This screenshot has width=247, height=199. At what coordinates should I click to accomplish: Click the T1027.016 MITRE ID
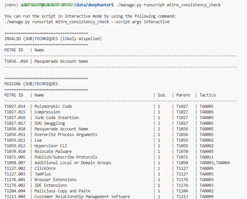(x=15, y=118)
